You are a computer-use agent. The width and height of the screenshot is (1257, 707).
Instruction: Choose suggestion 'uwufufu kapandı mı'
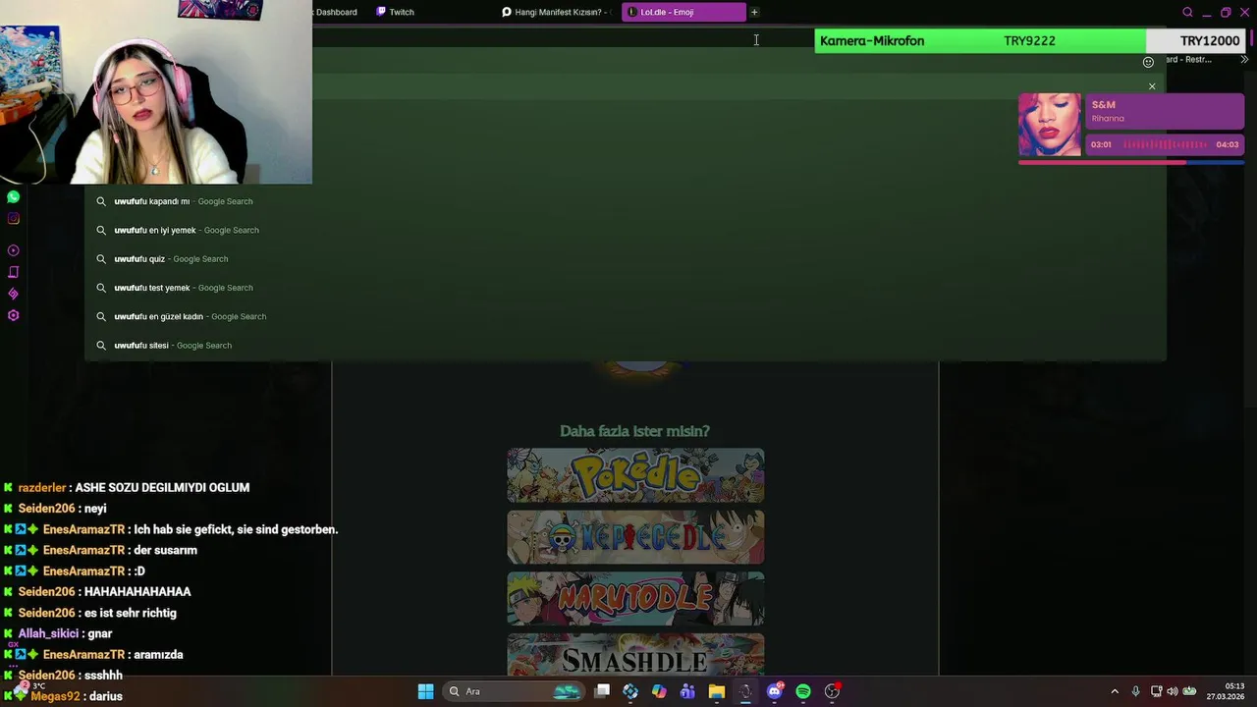[626, 201]
